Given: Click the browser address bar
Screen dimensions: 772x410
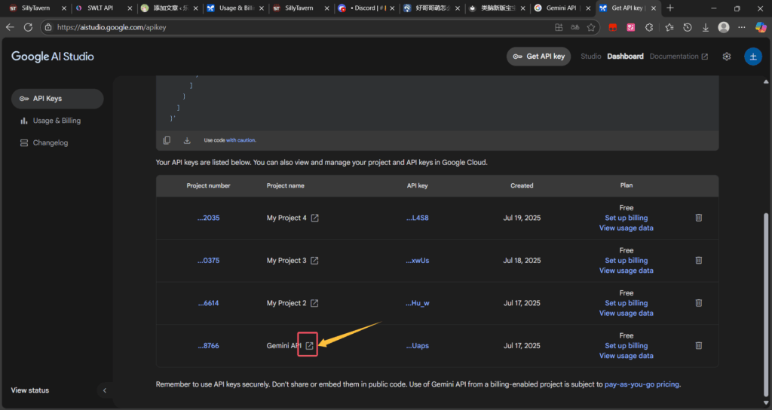Looking at the screenshot, I should click(302, 27).
